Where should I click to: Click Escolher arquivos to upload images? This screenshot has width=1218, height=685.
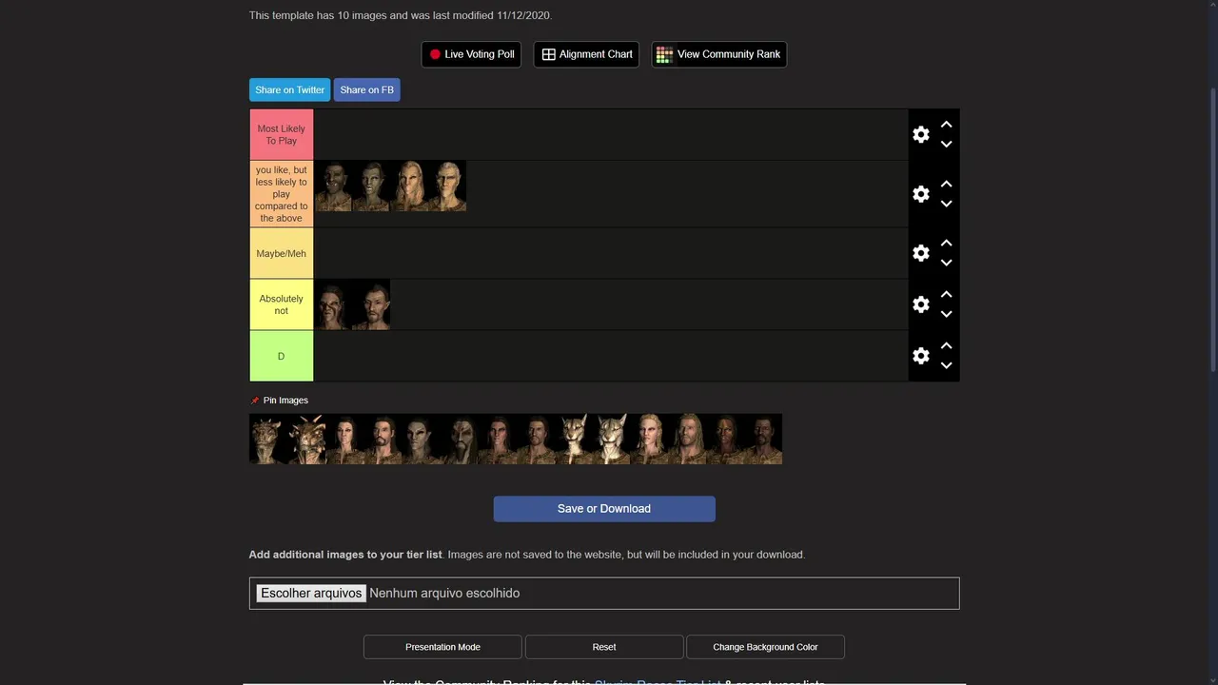coord(311,593)
